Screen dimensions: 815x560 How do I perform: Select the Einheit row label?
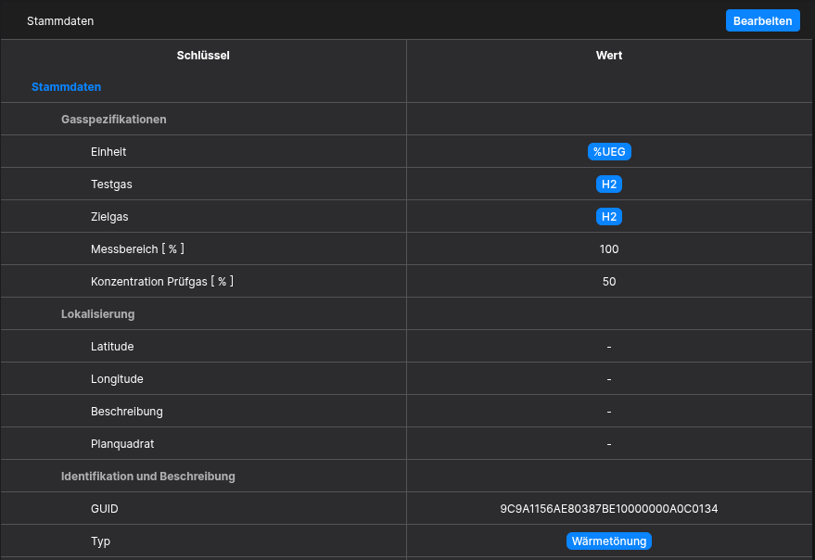point(108,152)
